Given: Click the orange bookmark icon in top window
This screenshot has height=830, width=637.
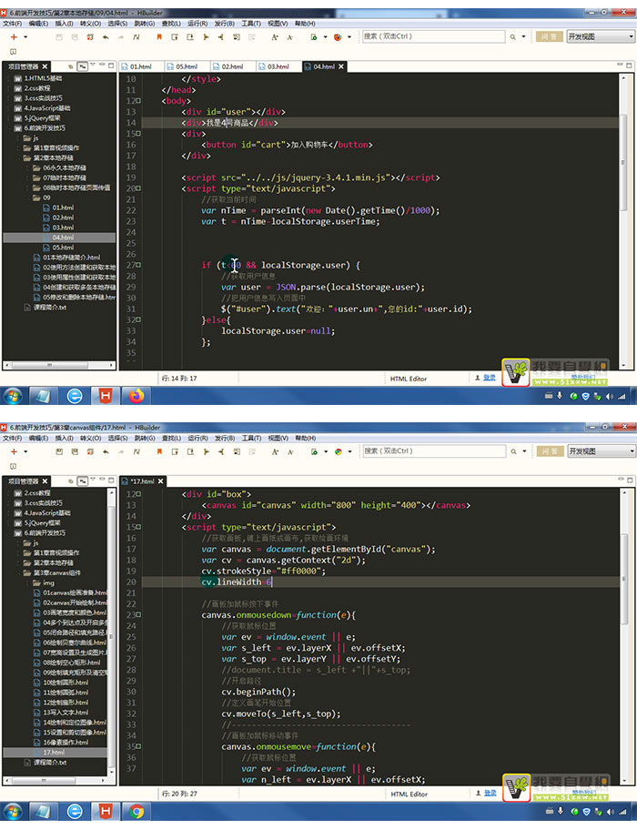Looking at the screenshot, I should 158,37.
